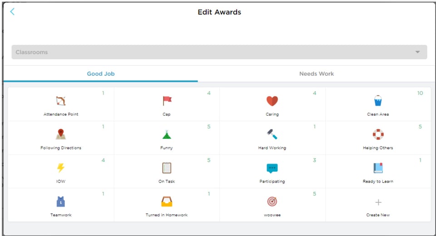
Task: Choose the Hard Working hammer icon
Action: pyautogui.click(x=272, y=134)
